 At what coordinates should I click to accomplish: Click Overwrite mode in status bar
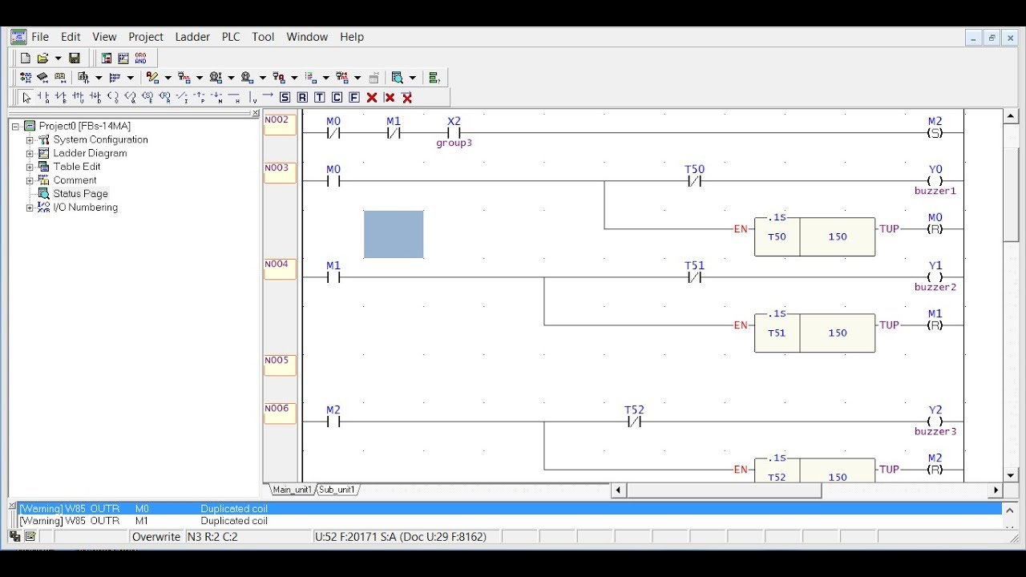coord(156,537)
